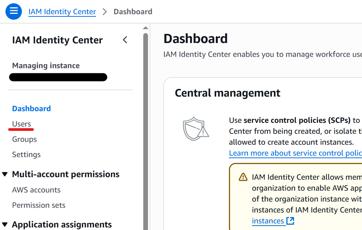
Task: Click the Managing instance label
Action: click(46, 66)
